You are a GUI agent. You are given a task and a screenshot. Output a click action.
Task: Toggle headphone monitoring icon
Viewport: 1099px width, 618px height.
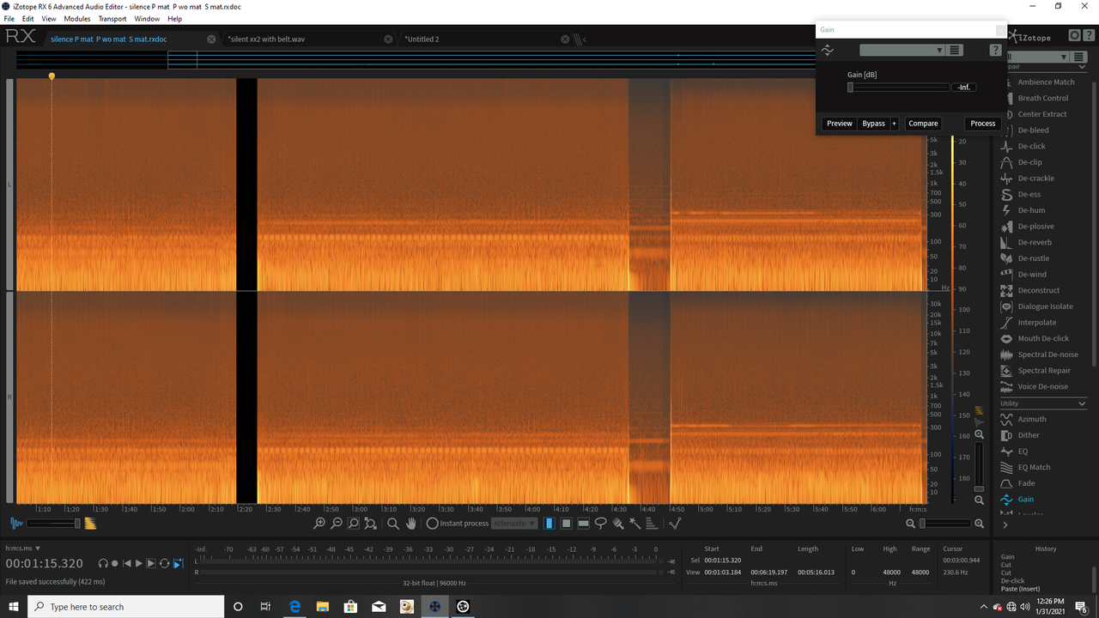[103, 563]
